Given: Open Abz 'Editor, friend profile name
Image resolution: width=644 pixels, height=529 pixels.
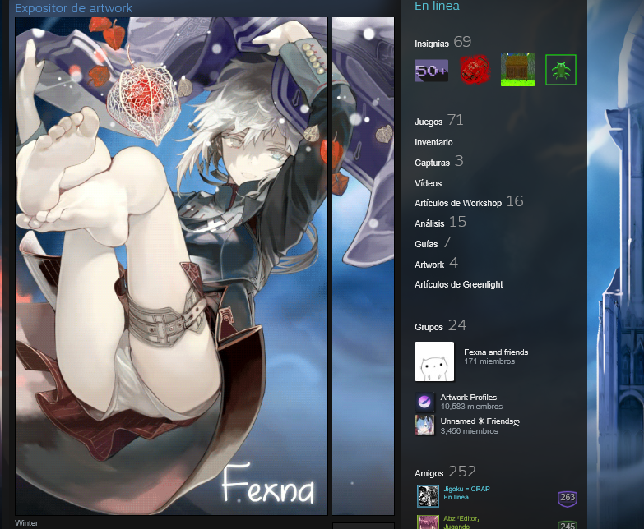Looking at the screenshot, I should point(461,518).
